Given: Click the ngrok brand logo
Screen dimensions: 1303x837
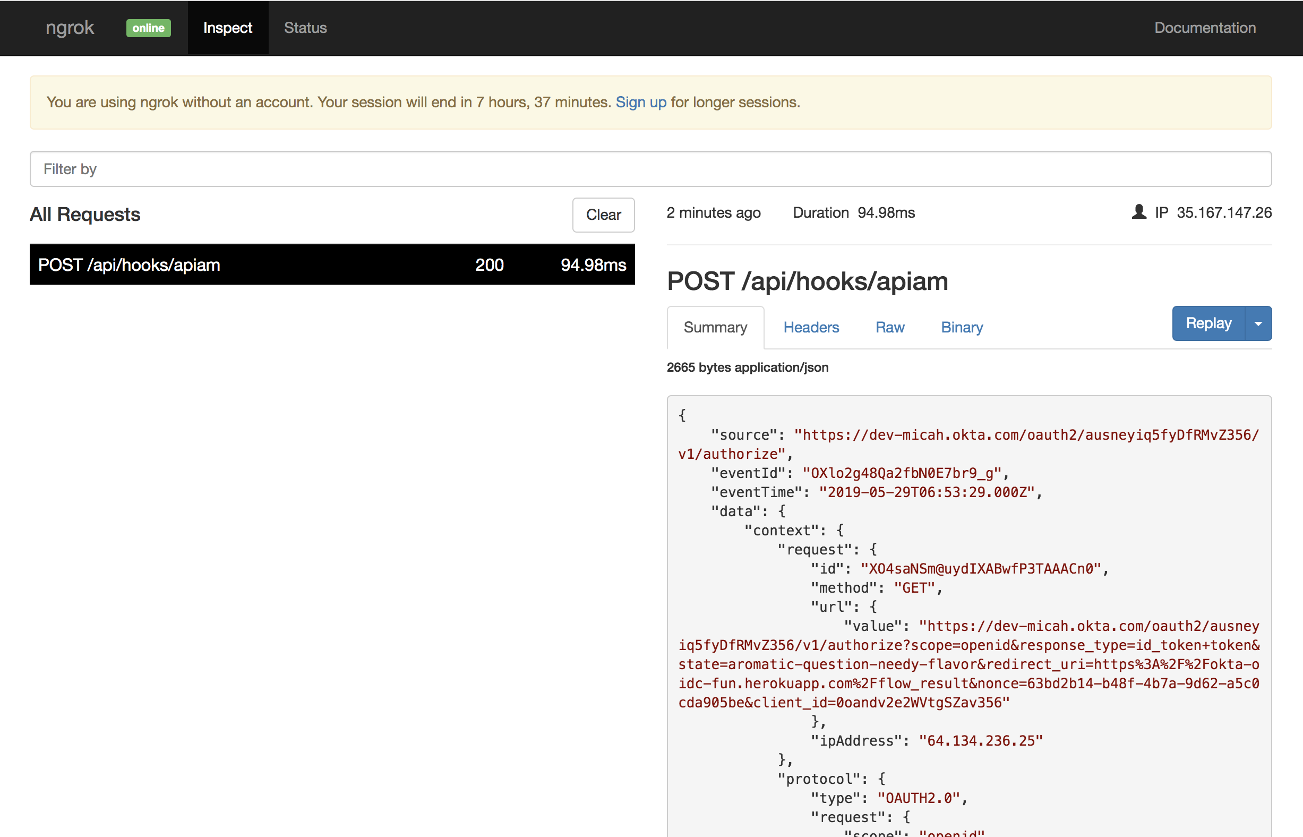Looking at the screenshot, I should point(70,28).
